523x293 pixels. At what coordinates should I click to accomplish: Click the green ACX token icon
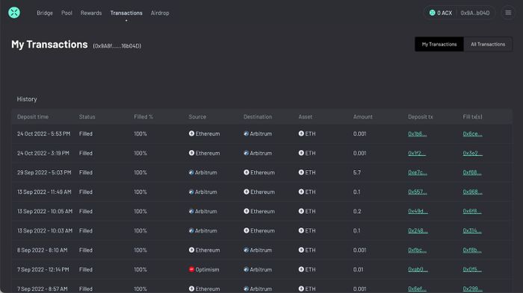(x=433, y=13)
